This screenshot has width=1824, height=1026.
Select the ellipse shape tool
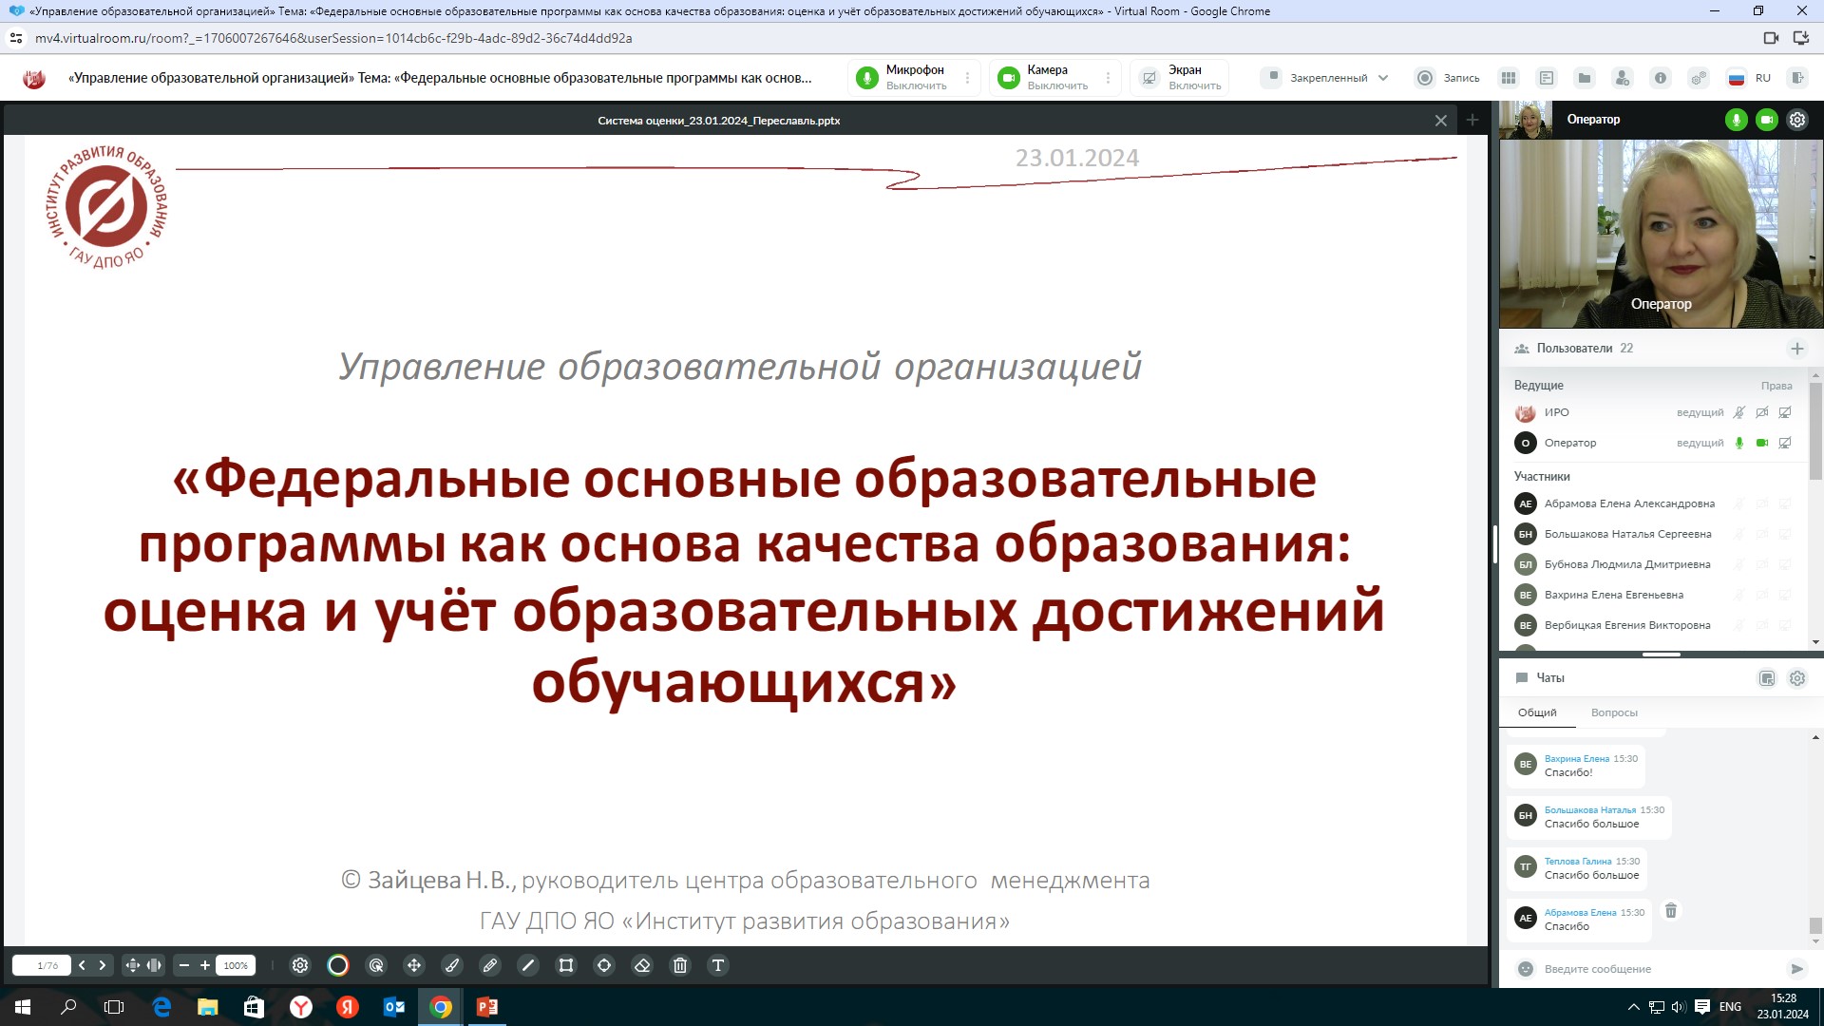point(604,965)
